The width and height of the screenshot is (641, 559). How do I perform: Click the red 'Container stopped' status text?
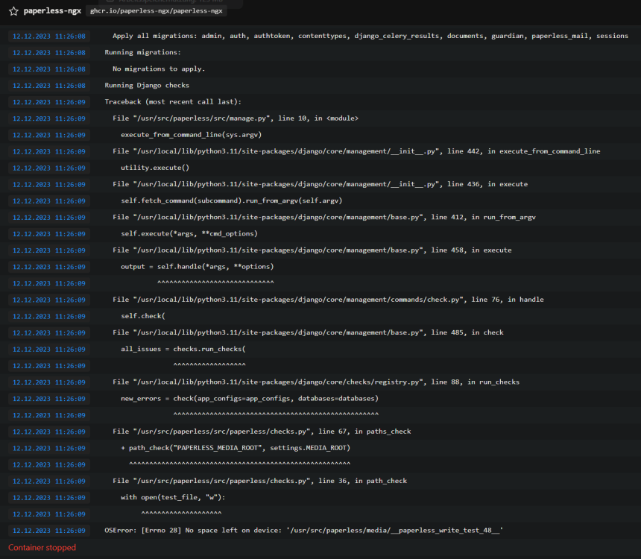coord(42,548)
